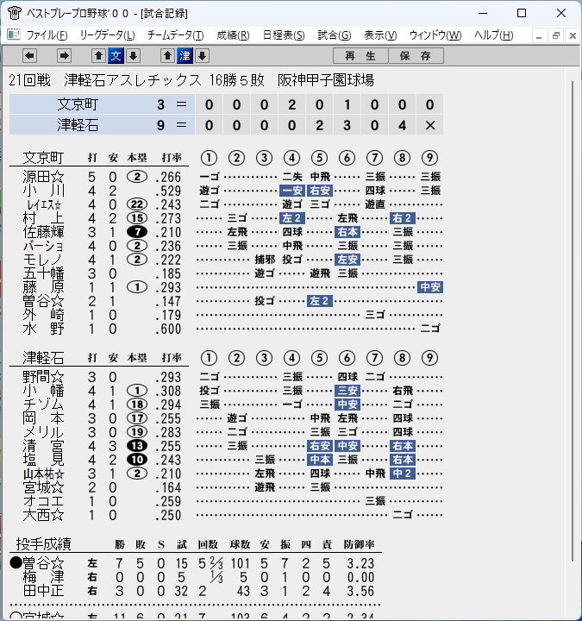
Task: Click the 再生 replay button
Action: (360, 56)
